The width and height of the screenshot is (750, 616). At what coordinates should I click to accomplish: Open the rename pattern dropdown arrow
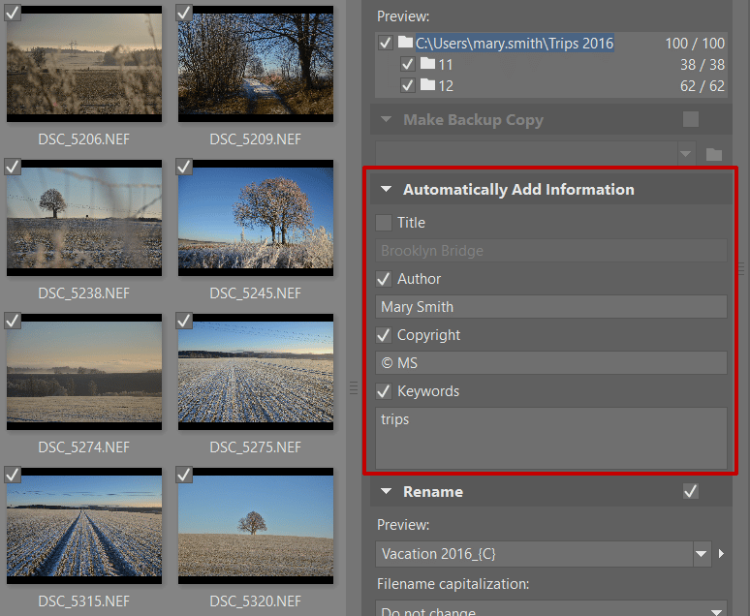point(702,554)
